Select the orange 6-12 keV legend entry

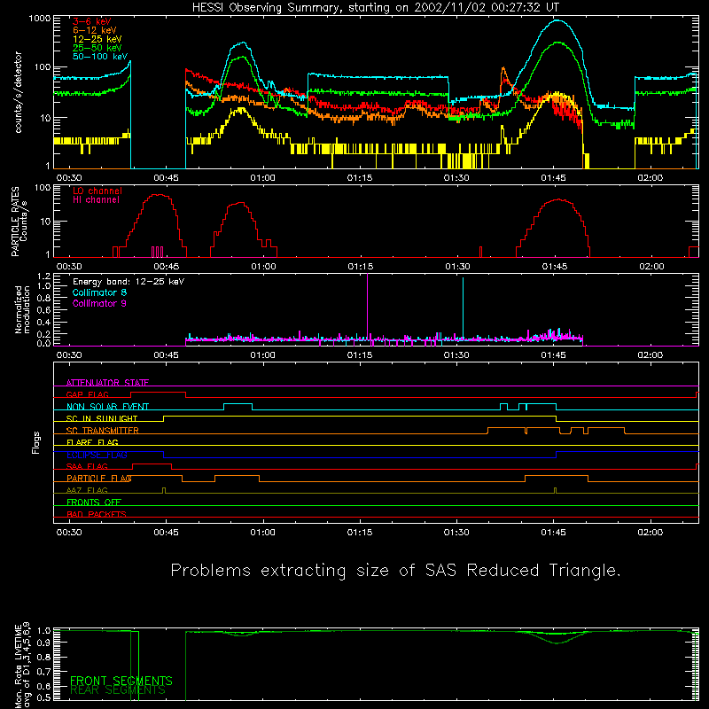pyautogui.click(x=95, y=30)
